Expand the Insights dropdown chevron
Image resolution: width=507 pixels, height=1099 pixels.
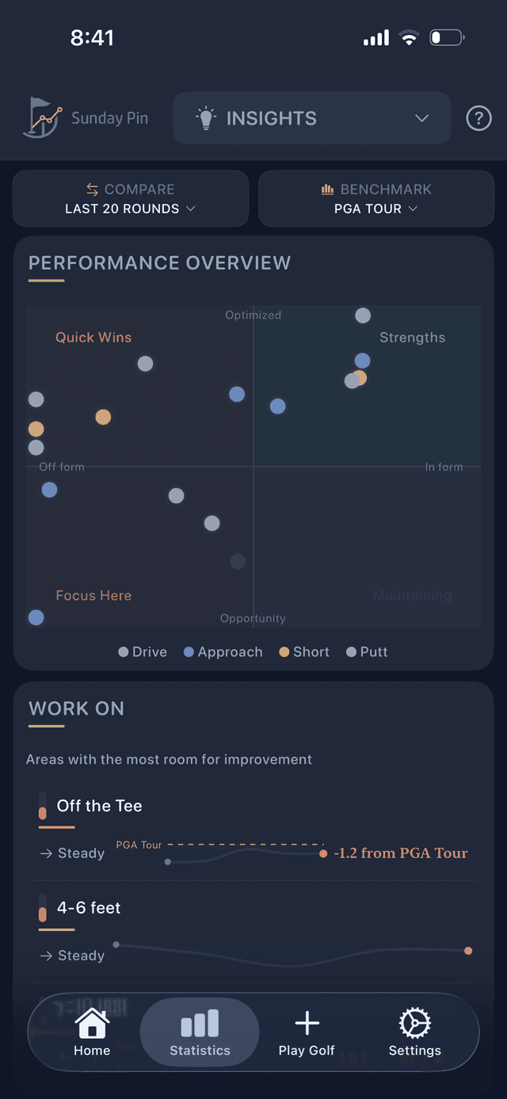coord(422,119)
